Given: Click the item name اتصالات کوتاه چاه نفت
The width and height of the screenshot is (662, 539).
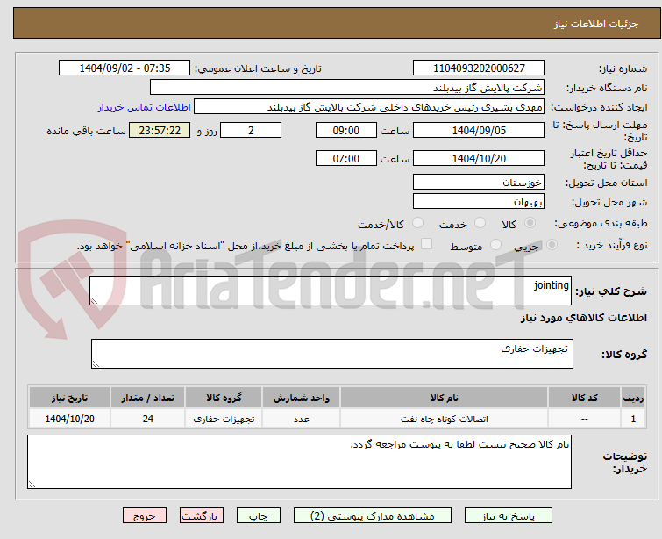Looking at the screenshot, I should (445, 419).
